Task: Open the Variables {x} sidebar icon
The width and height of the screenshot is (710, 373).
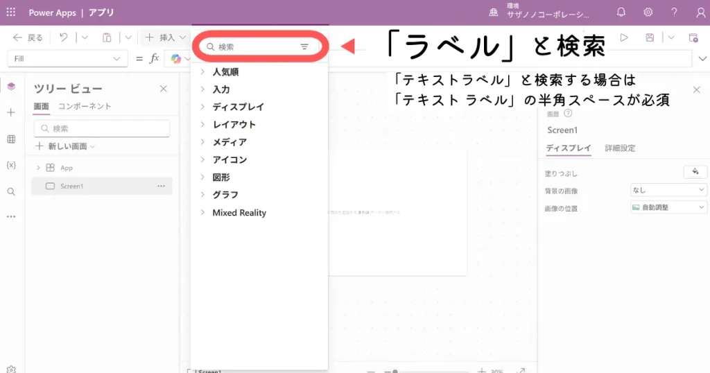Action: 11,165
